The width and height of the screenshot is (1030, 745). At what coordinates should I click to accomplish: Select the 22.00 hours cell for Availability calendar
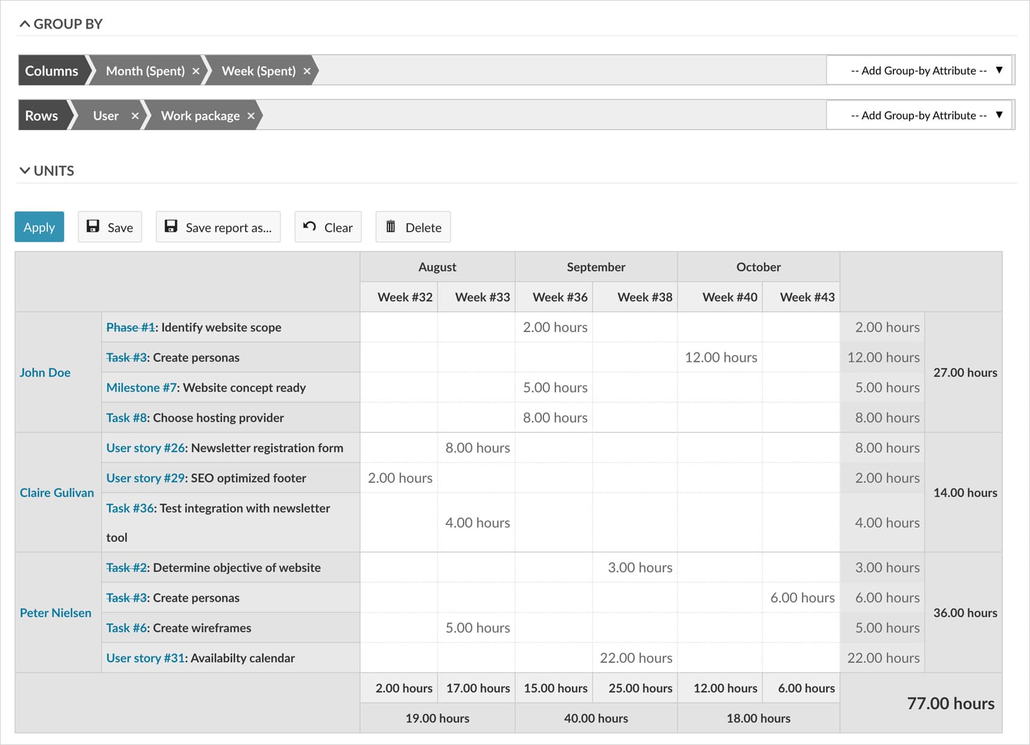(x=635, y=658)
